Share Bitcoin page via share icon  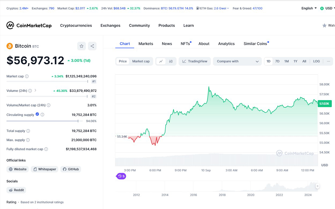coord(92,46)
